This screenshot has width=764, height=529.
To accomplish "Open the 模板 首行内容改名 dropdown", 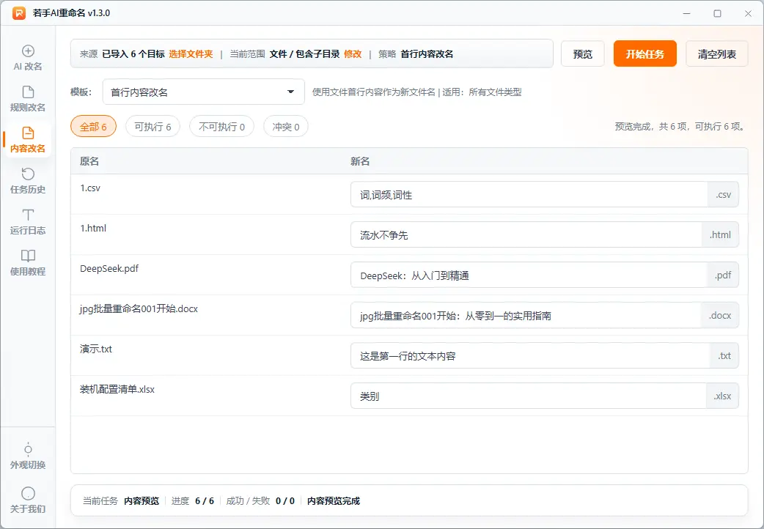I will (x=204, y=92).
